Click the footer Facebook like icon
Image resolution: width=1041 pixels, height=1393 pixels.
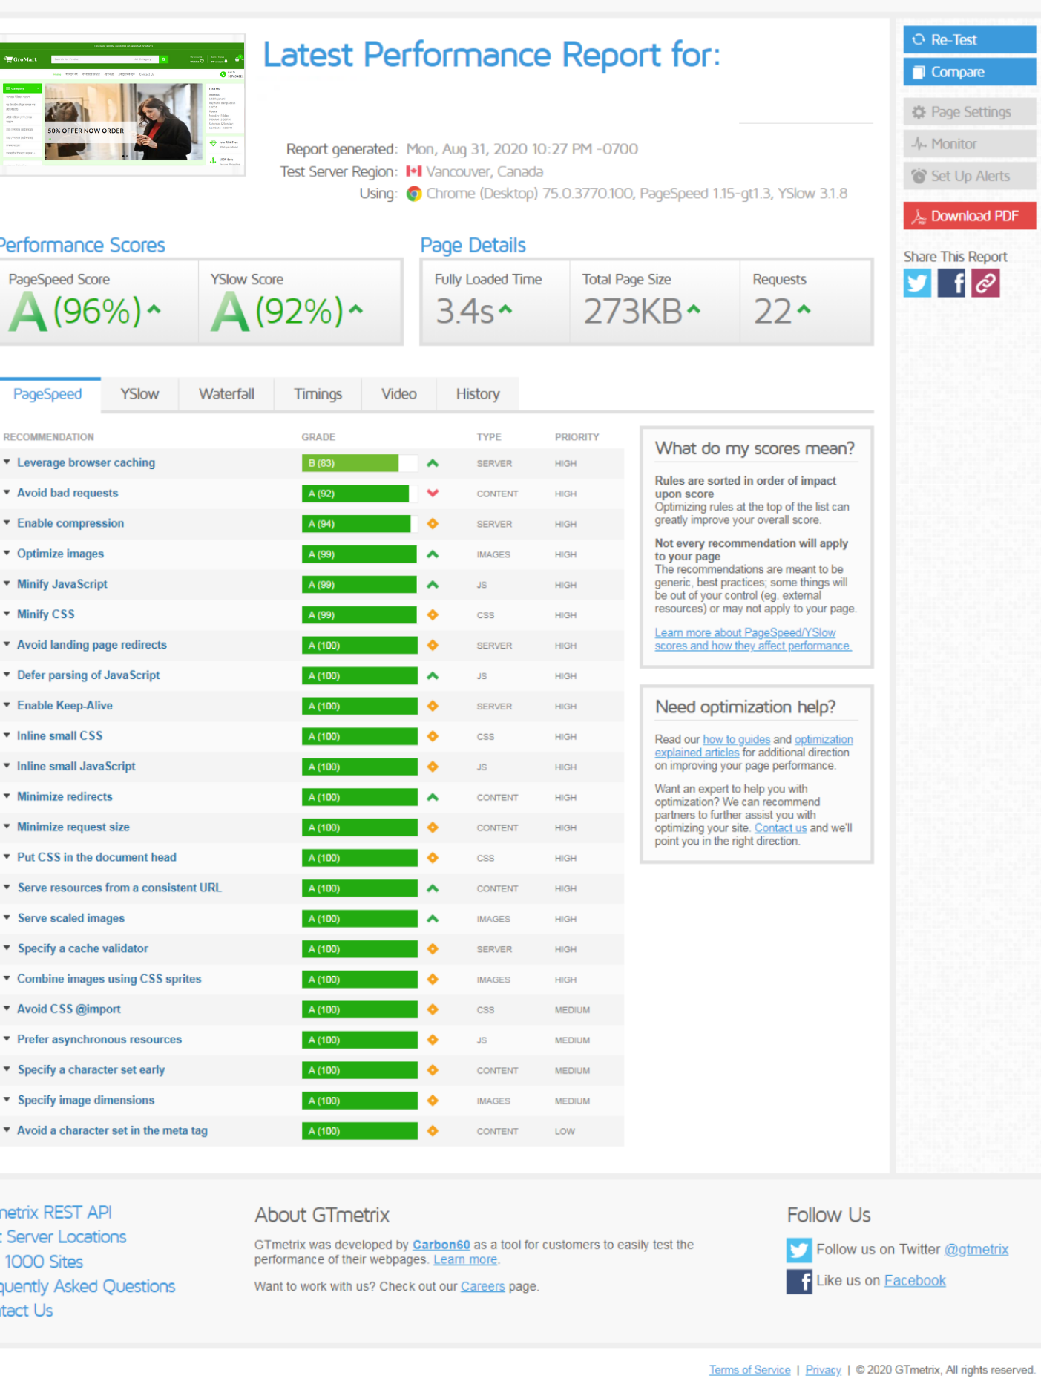(799, 1281)
